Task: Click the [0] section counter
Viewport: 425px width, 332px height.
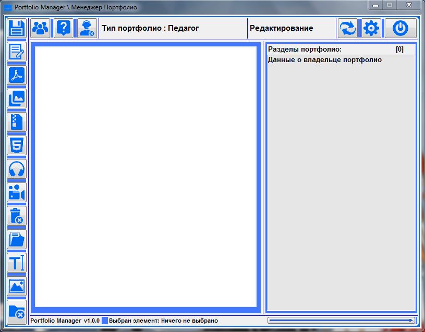Action: (x=399, y=50)
